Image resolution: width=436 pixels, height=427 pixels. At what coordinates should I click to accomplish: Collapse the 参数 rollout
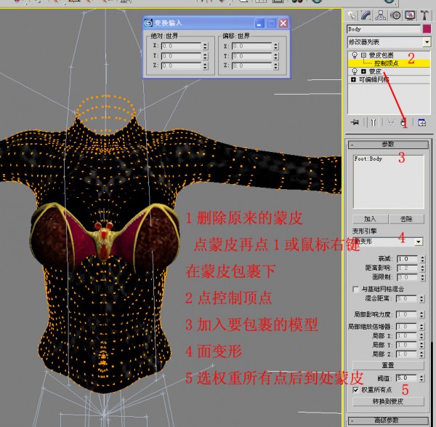tap(388, 145)
